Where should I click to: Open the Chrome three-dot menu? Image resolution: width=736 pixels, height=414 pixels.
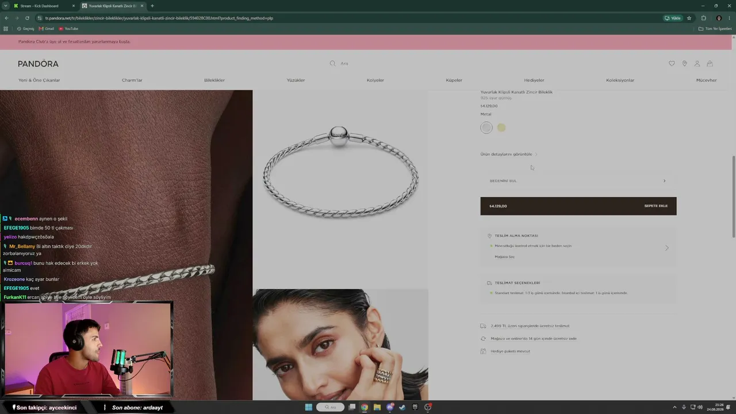tap(729, 18)
